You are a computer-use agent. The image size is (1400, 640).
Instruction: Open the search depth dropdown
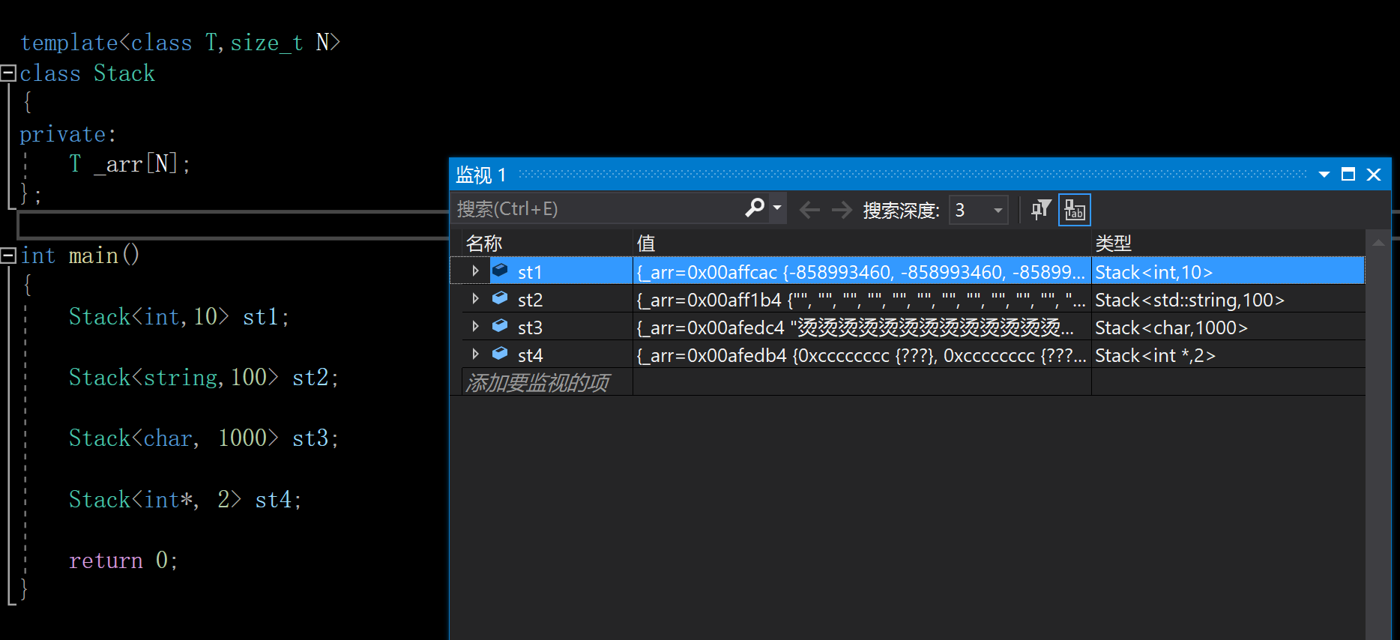tap(998, 211)
